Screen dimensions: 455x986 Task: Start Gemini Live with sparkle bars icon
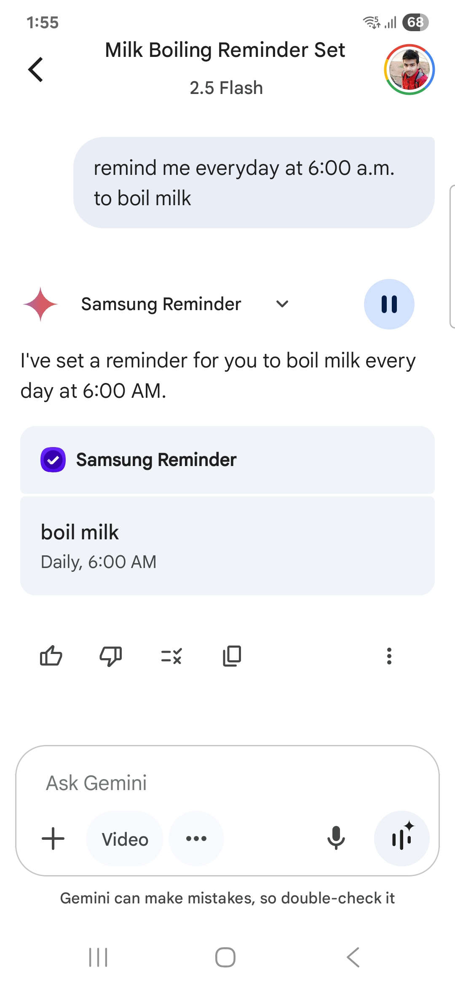(402, 839)
